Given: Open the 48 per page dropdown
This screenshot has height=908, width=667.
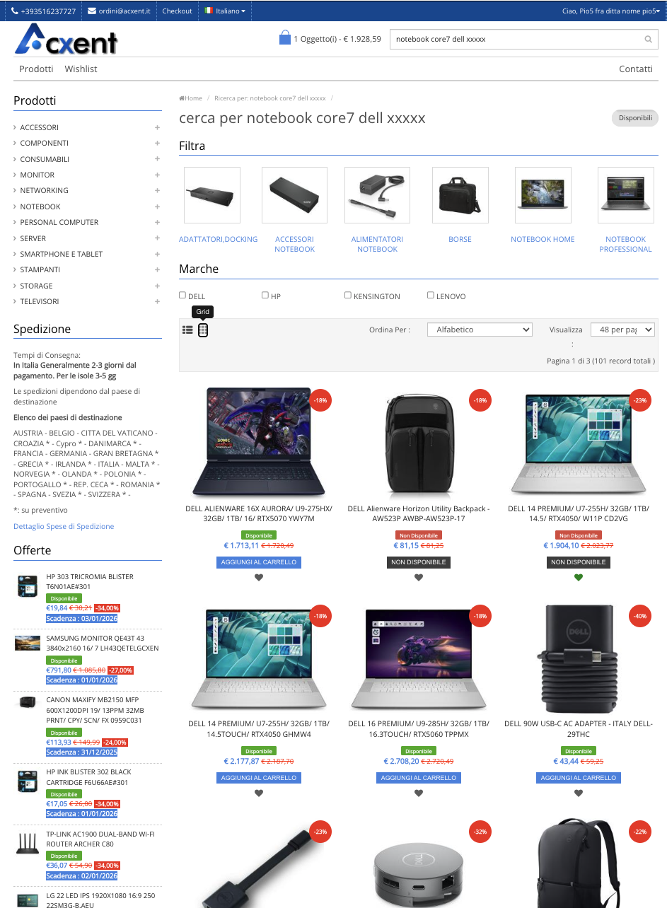Looking at the screenshot, I should coord(622,330).
